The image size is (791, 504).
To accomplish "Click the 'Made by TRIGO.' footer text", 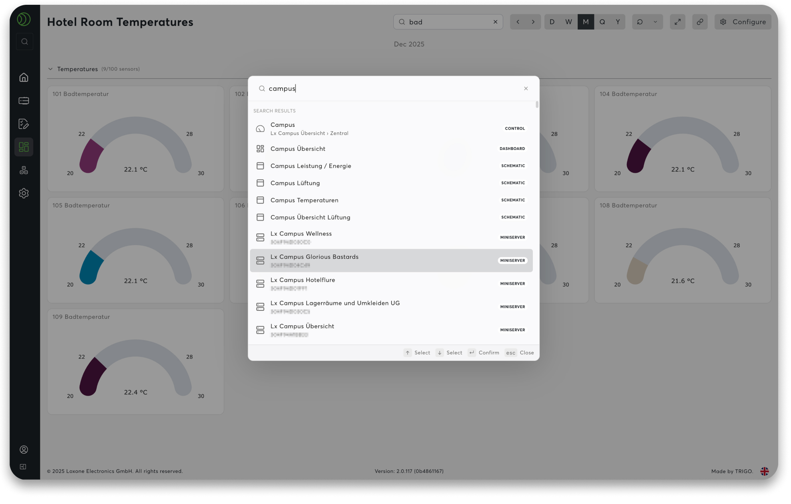I will [732, 472].
